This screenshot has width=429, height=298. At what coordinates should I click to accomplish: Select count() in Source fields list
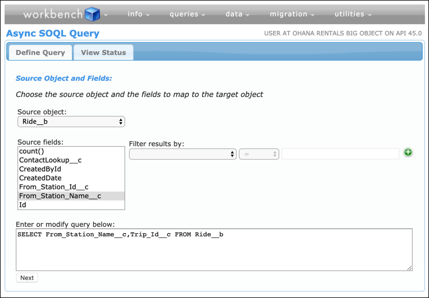(x=71, y=151)
